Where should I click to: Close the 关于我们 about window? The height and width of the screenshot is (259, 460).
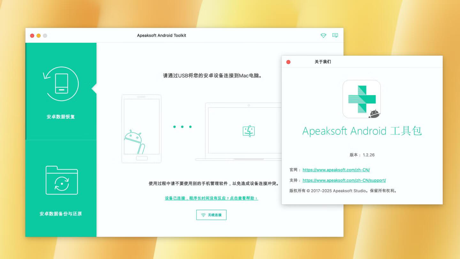(x=288, y=62)
